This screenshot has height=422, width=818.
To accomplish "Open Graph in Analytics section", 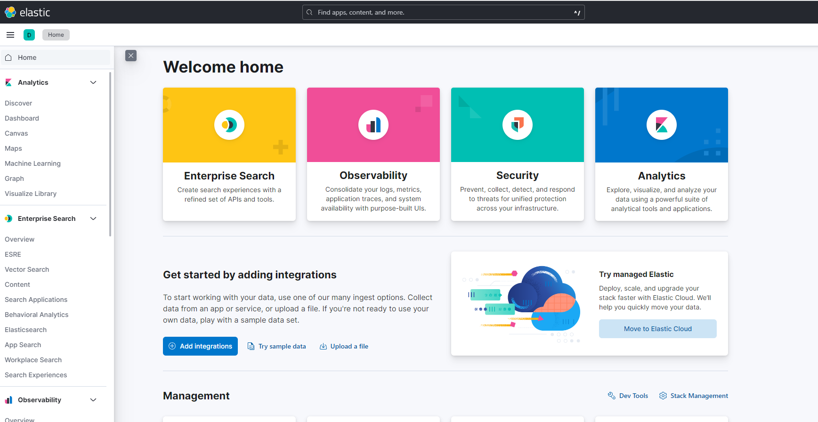I will pos(14,179).
